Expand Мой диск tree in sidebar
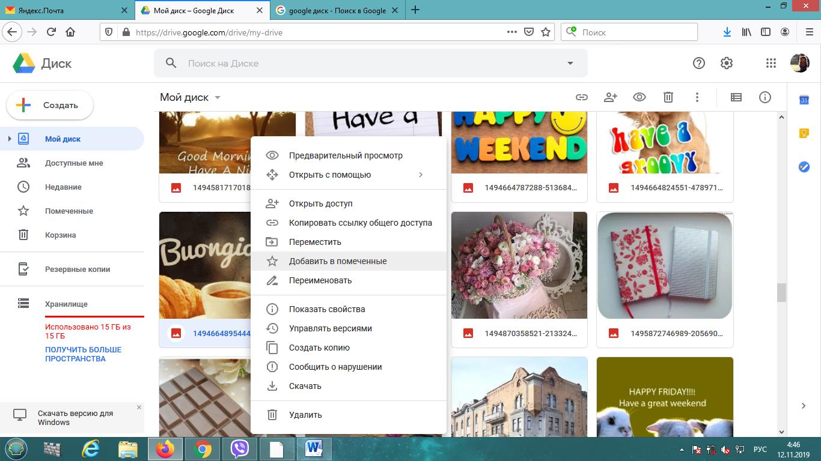821x461 pixels. click(9, 139)
